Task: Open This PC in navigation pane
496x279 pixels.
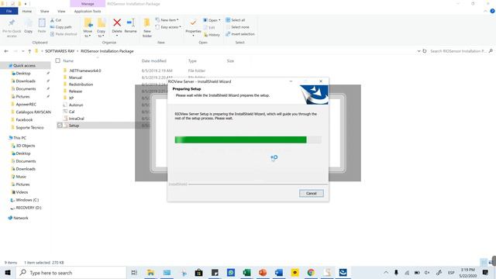Action: 19,138
